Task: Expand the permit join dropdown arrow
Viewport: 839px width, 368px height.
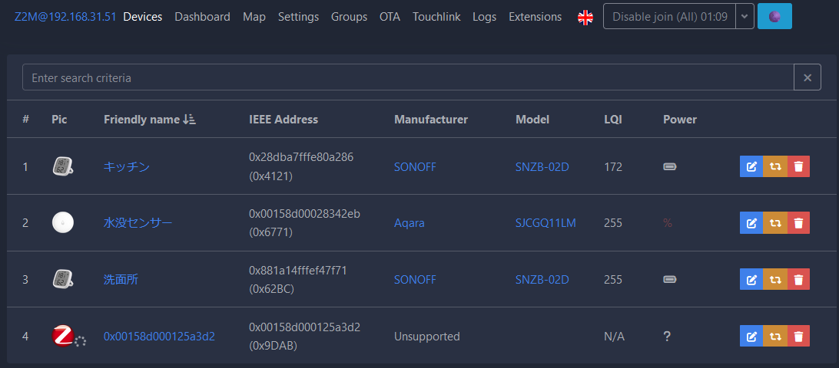Action: pos(744,17)
